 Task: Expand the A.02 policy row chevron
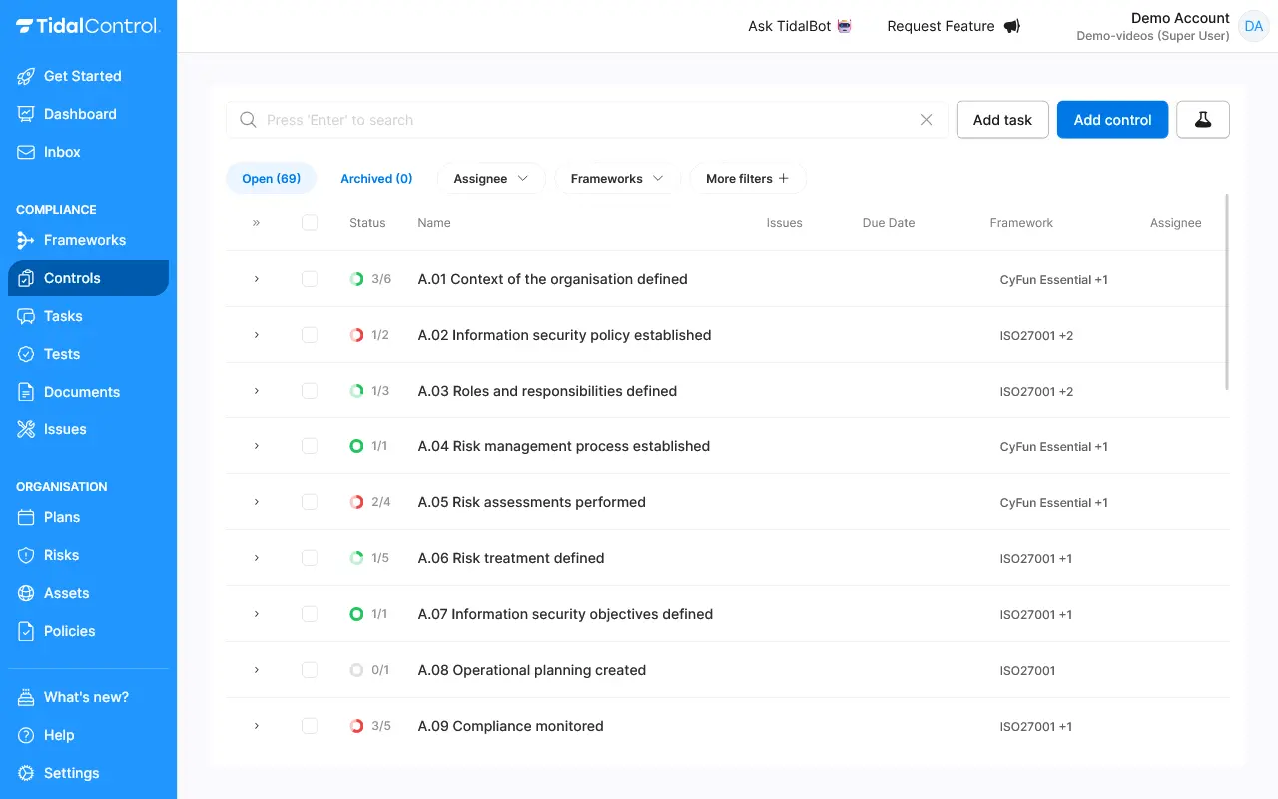(x=256, y=335)
